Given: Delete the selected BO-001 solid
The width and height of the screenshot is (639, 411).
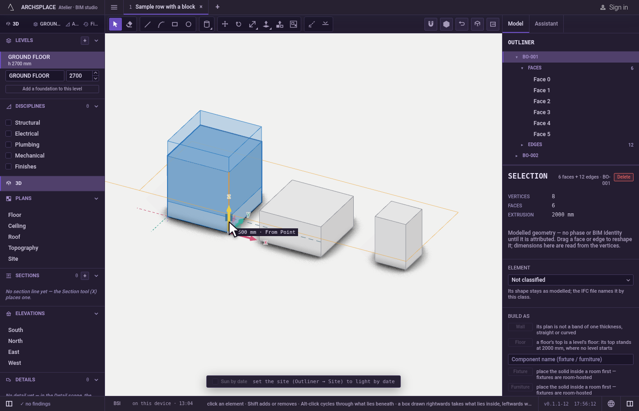Looking at the screenshot, I should (x=623, y=177).
